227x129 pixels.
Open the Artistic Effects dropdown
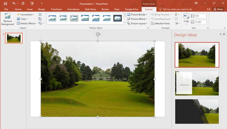tap(27, 23)
